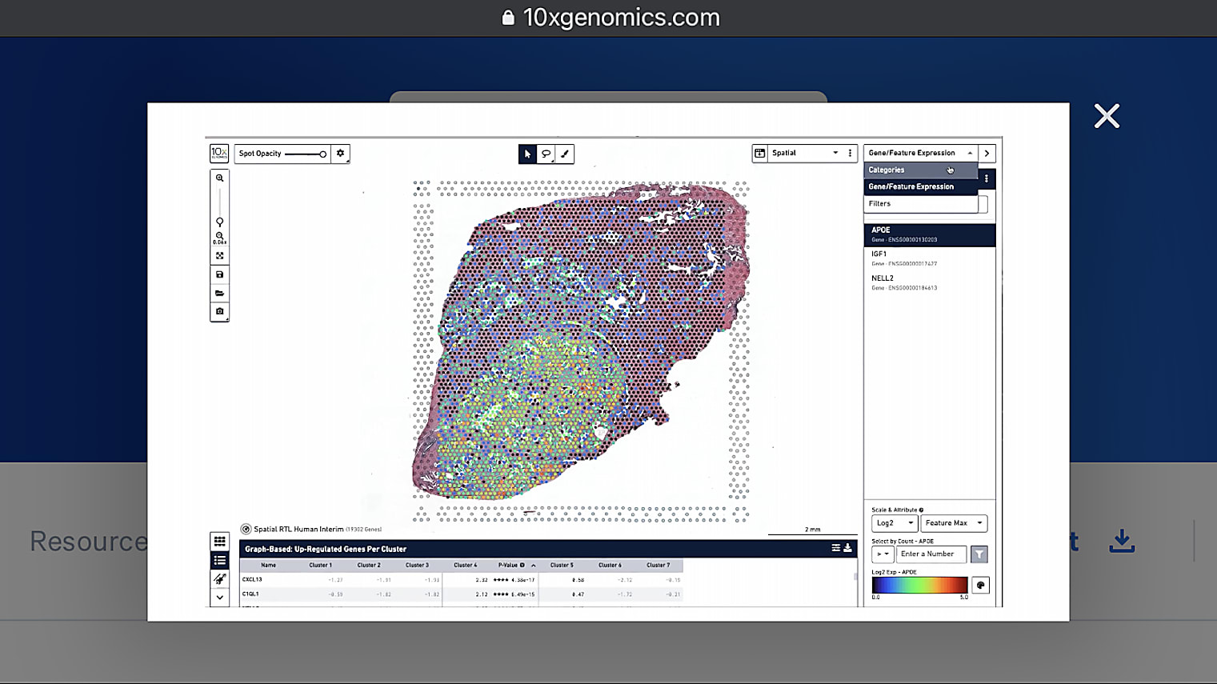
Task: Open the greater-than comparison dropdown
Action: click(x=883, y=554)
